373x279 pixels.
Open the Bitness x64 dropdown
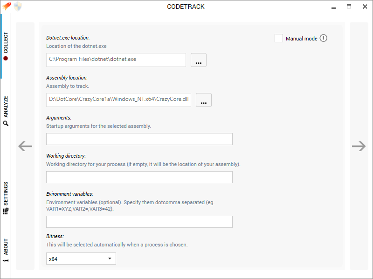(x=81, y=259)
